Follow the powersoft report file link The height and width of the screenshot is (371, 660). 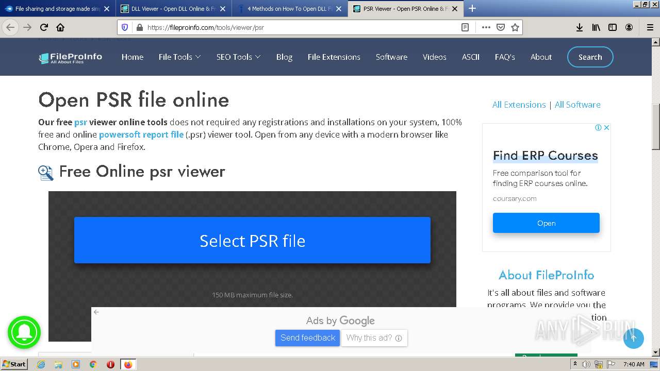pyautogui.click(x=141, y=134)
